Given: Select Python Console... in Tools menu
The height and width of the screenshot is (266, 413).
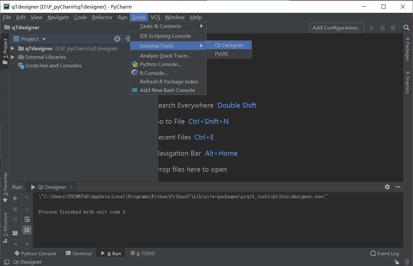Looking at the screenshot, I should [168, 64].
